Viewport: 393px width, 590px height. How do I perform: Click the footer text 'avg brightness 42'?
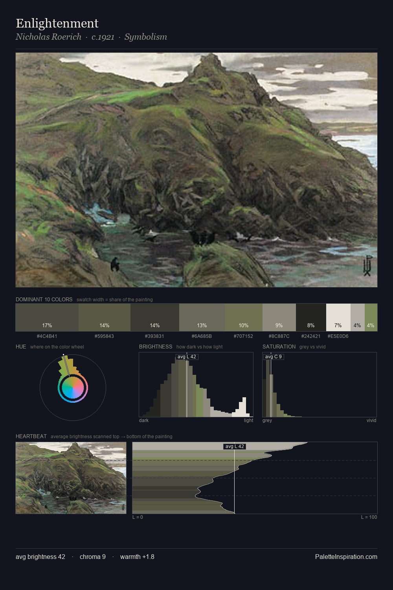pos(40,557)
